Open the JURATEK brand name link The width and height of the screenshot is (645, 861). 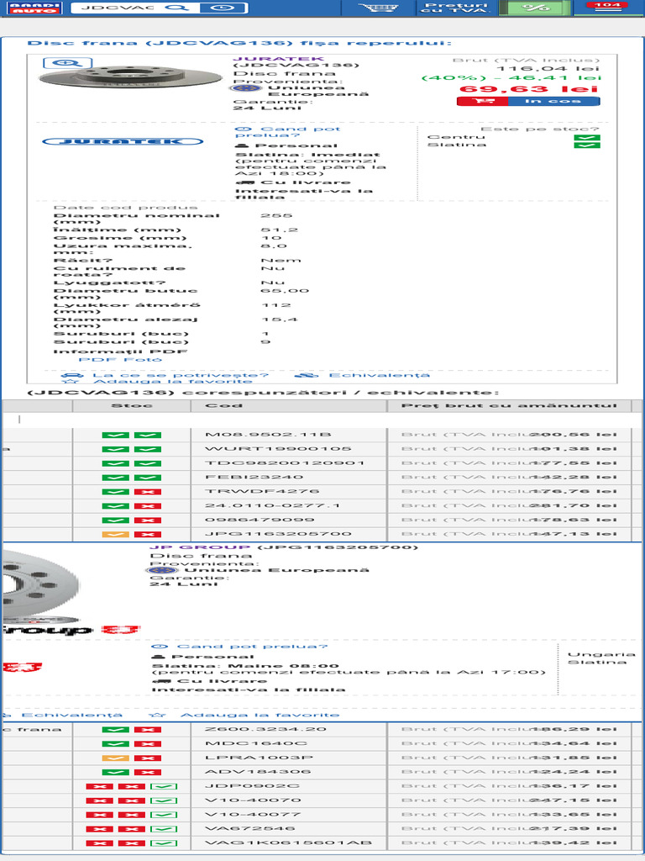click(279, 58)
